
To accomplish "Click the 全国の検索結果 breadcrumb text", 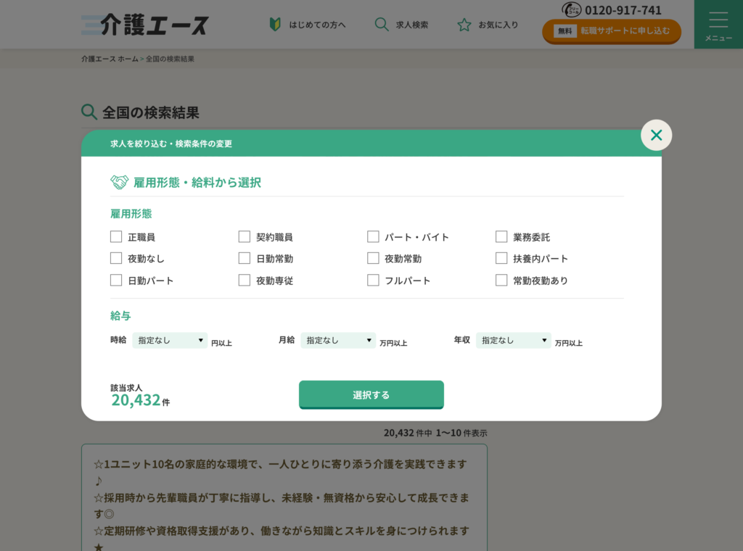I will click(170, 59).
